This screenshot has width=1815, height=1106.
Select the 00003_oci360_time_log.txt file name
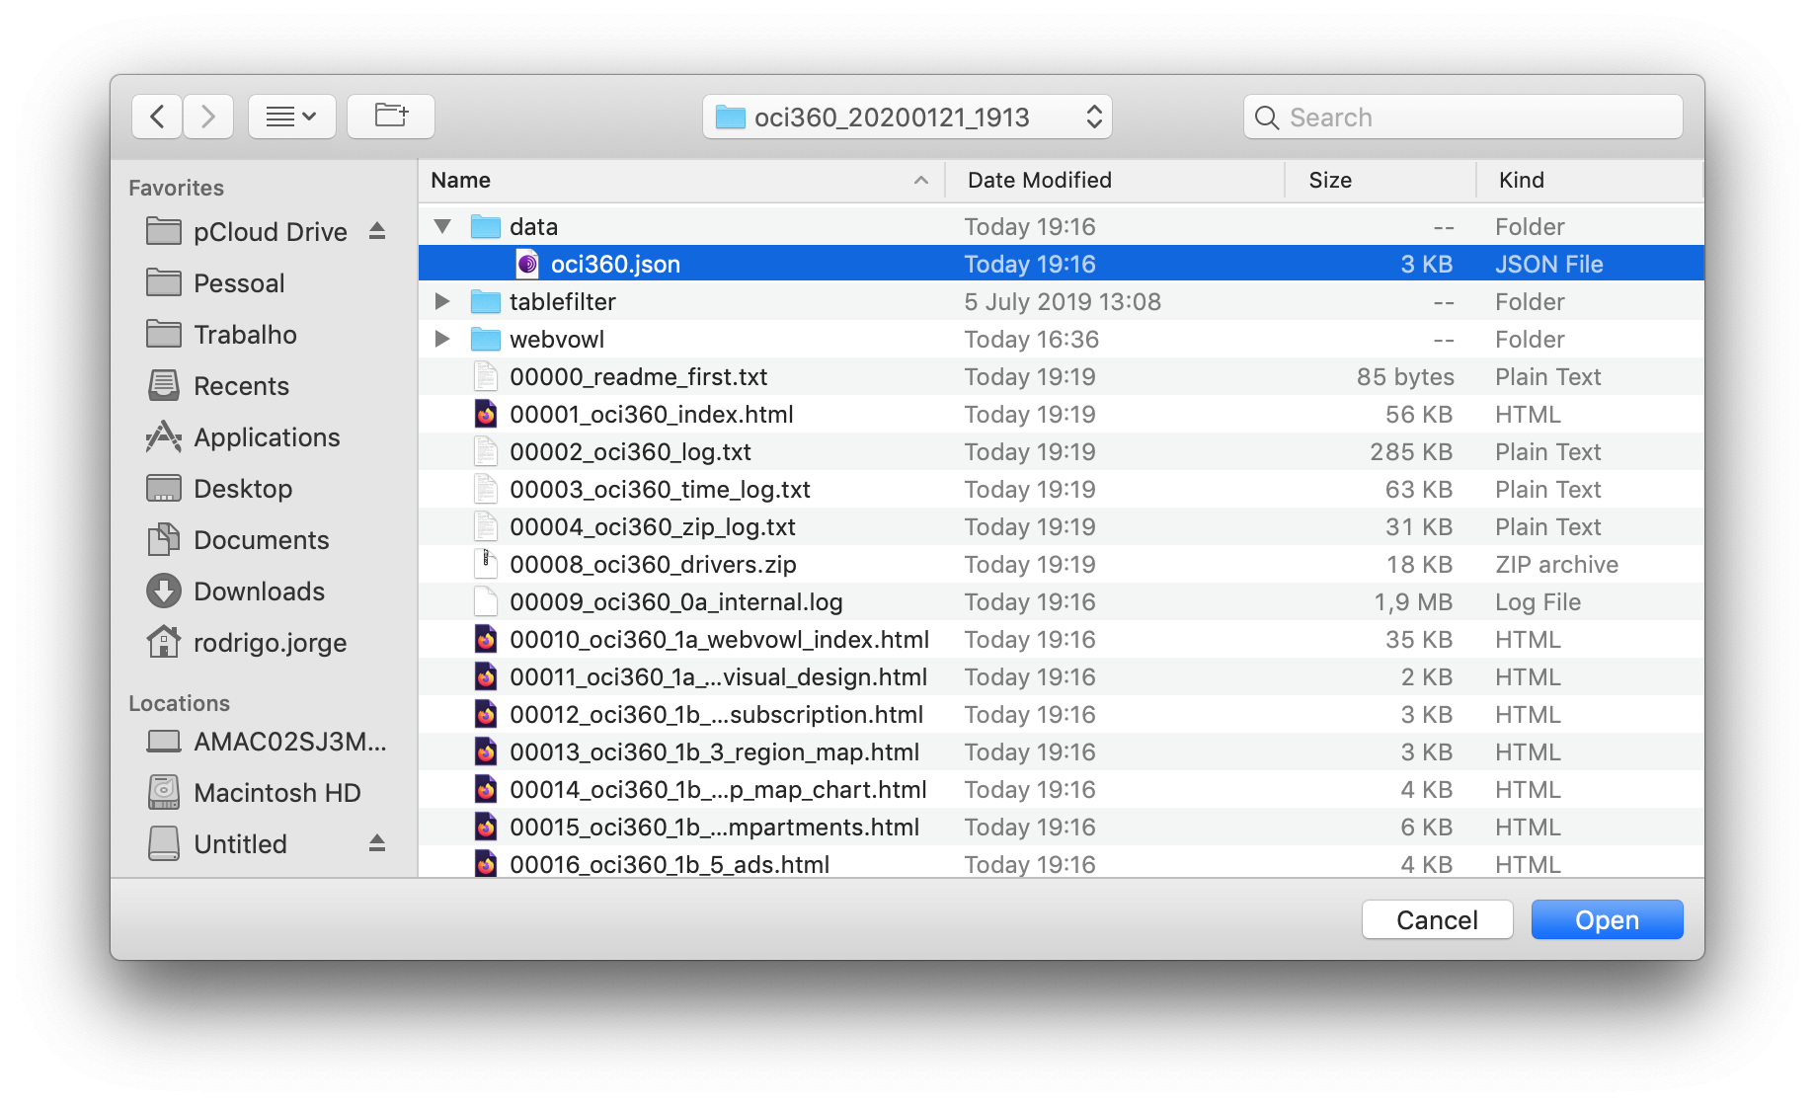(660, 489)
